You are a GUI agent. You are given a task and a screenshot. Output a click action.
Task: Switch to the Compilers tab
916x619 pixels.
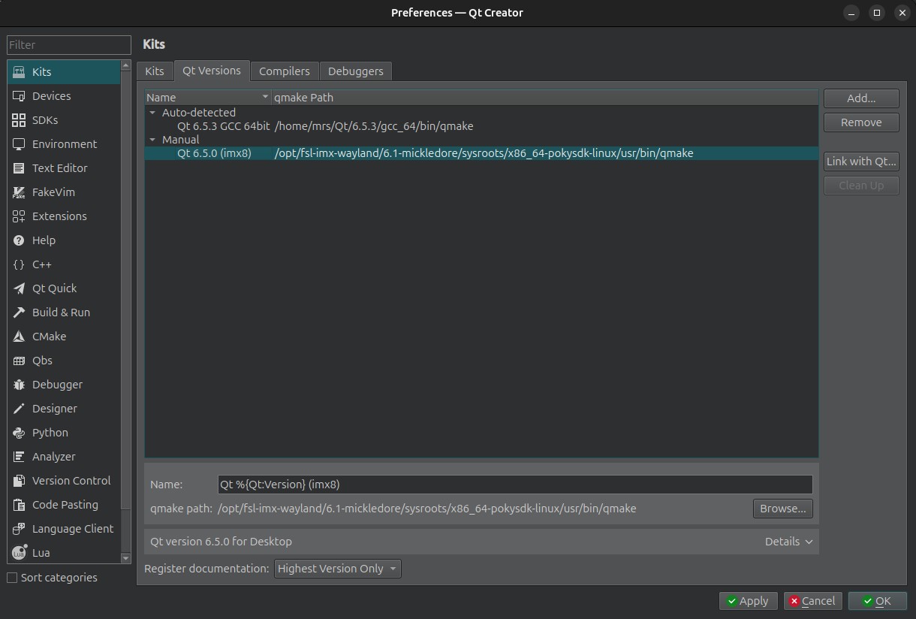284,71
